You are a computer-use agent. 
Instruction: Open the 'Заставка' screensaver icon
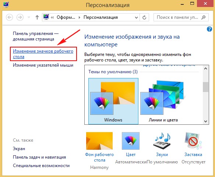[x=193, y=141]
